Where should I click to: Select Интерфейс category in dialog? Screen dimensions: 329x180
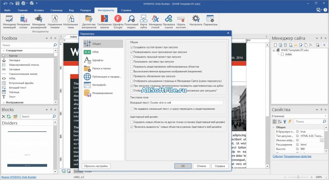click(103, 85)
